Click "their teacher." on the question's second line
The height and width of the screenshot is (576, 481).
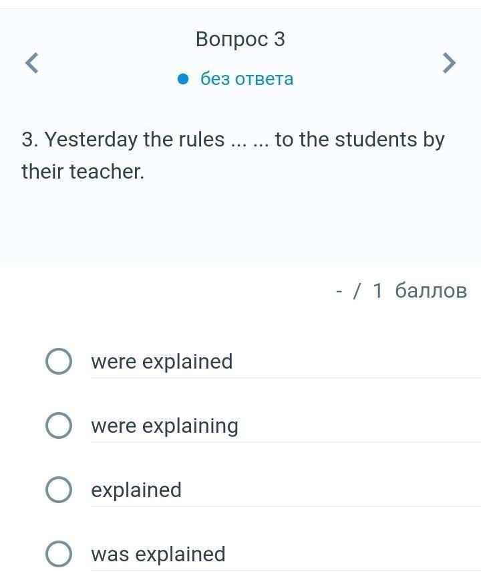[x=83, y=172]
